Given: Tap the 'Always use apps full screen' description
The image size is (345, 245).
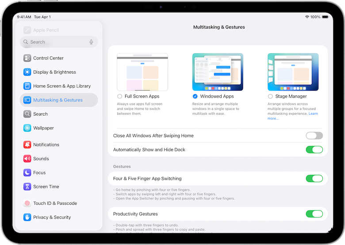Looking at the screenshot, I should (x=139, y=109).
